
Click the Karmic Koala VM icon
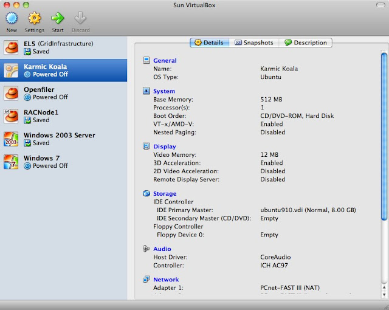(11, 71)
